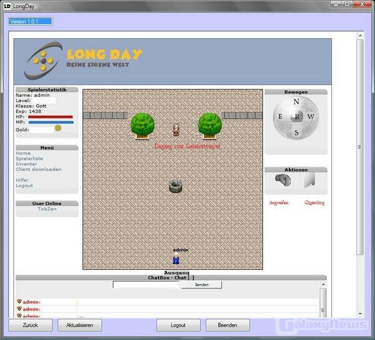Open the Hilfe! menu link

[x=22, y=180]
